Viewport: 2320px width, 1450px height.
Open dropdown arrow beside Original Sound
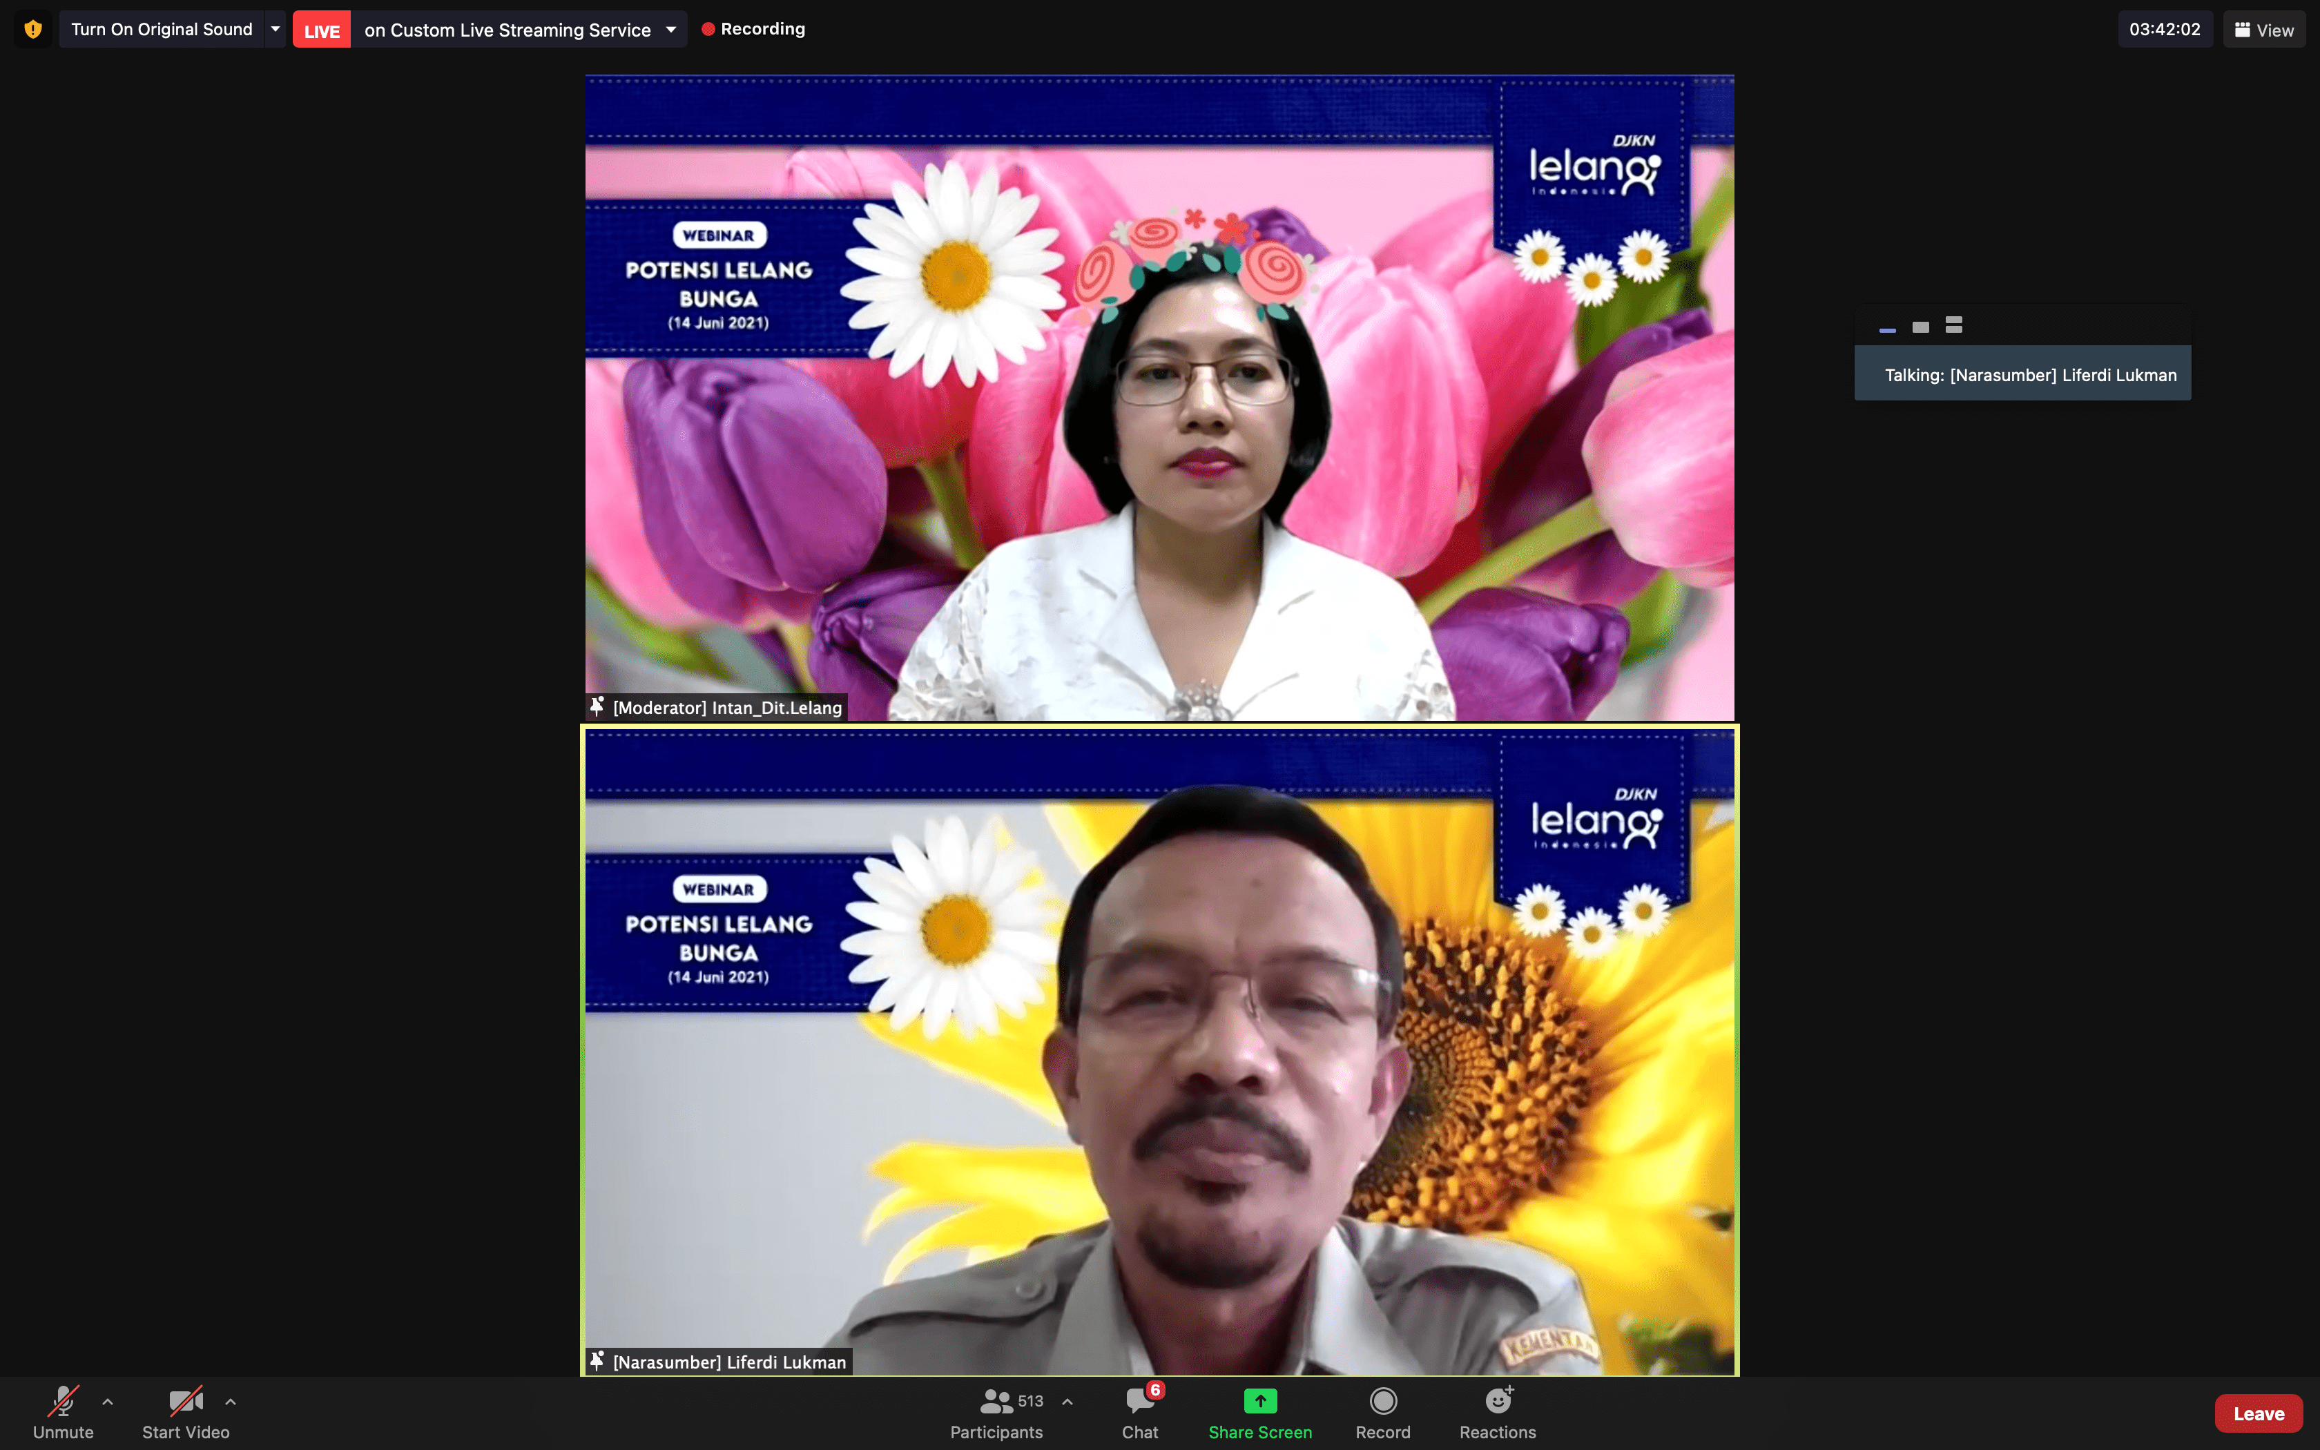(x=275, y=30)
